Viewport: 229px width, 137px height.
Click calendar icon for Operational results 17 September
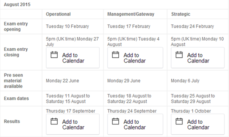54,121
